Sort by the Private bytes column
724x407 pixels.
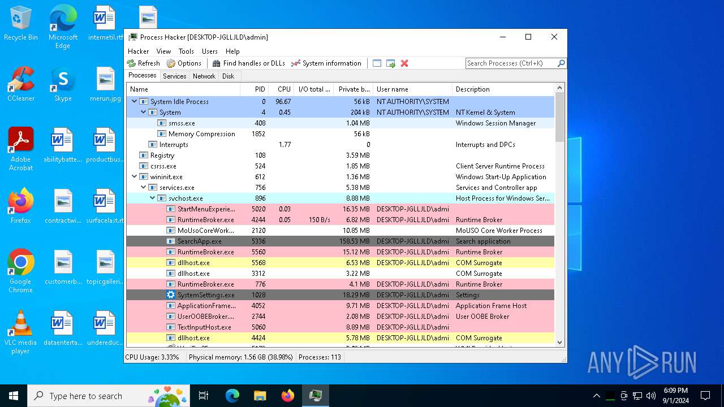click(x=354, y=89)
